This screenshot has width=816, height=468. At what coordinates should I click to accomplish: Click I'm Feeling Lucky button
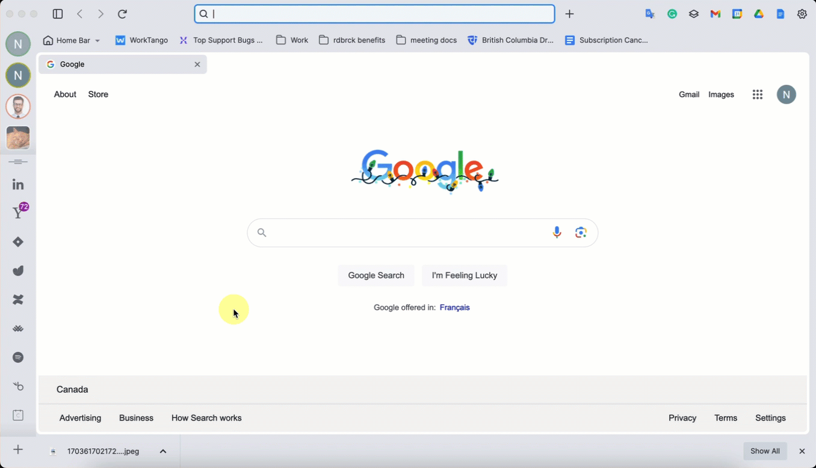point(465,276)
